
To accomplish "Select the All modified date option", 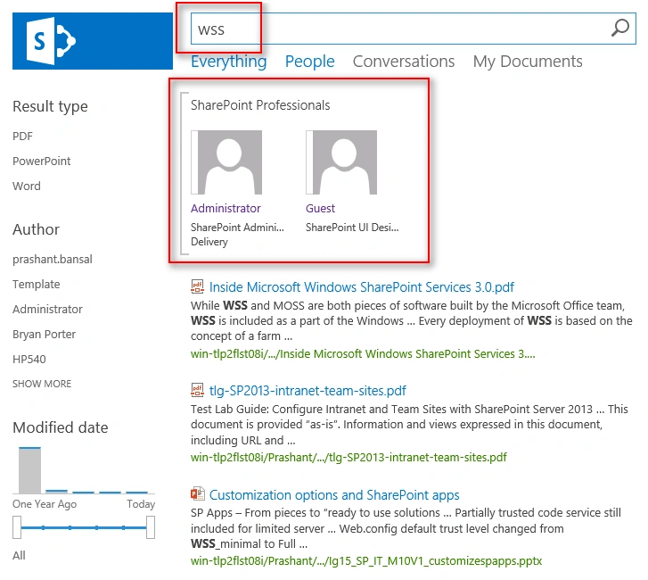I will click(19, 555).
